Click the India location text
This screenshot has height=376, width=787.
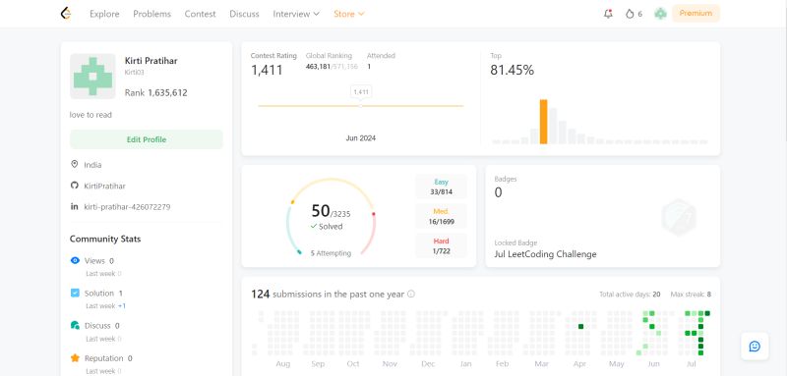tap(92, 165)
